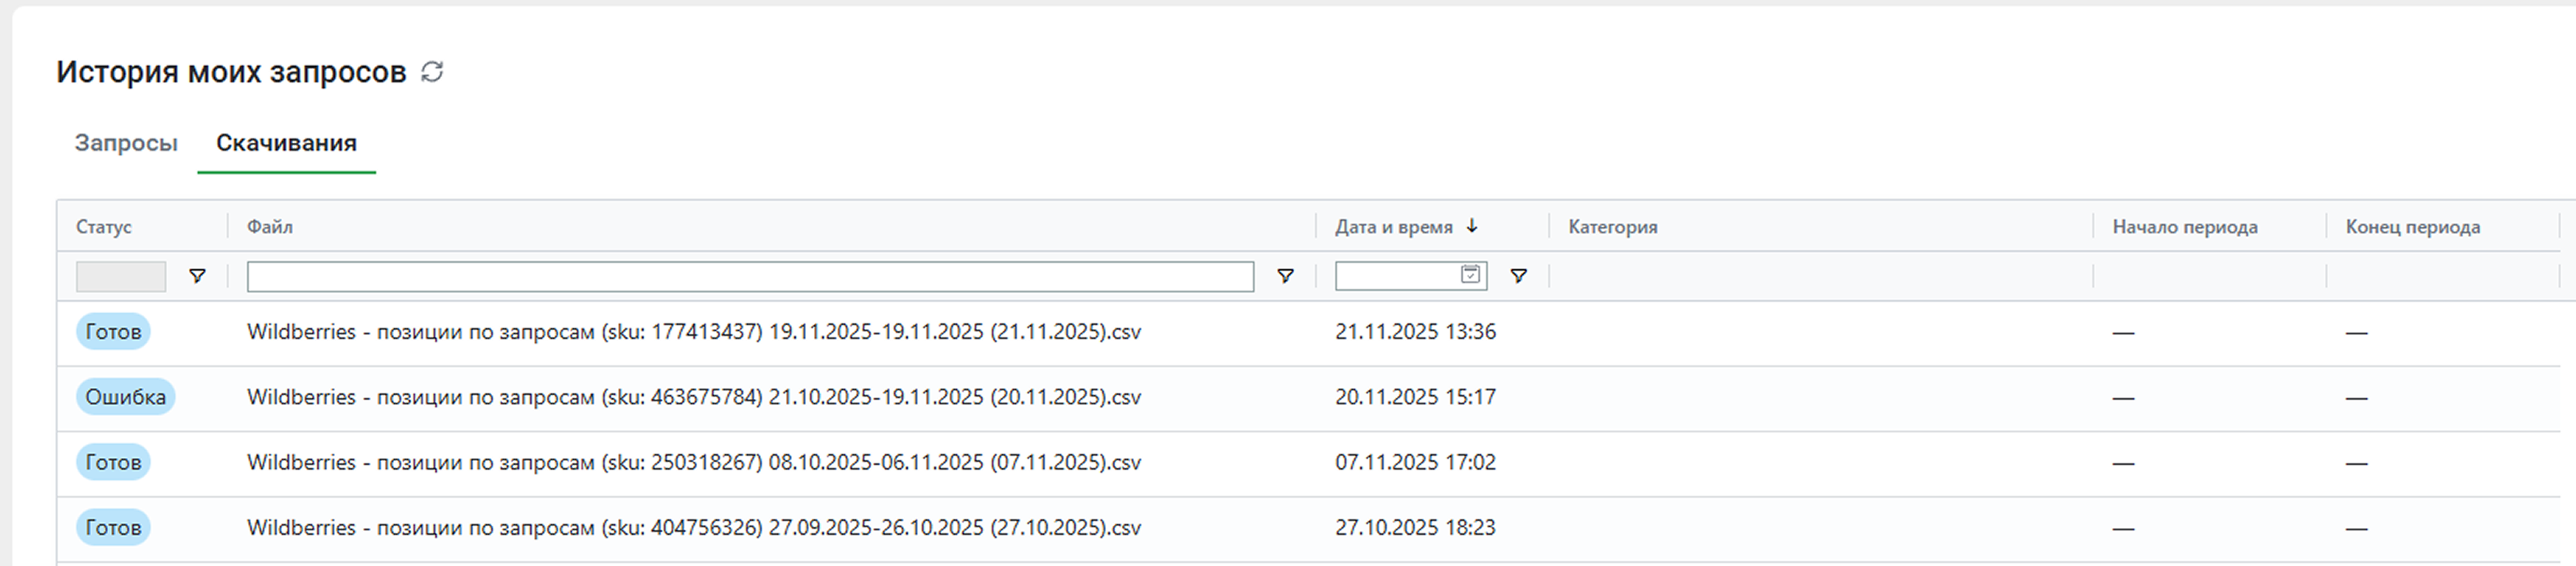2576x566 pixels.
Task: Open the filter icon for Статус column
Action: [197, 276]
